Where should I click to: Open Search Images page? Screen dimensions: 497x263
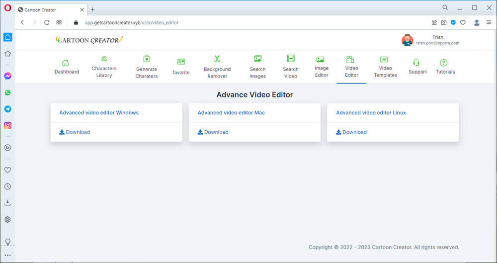pyautogui.click(x=257, y=67)
